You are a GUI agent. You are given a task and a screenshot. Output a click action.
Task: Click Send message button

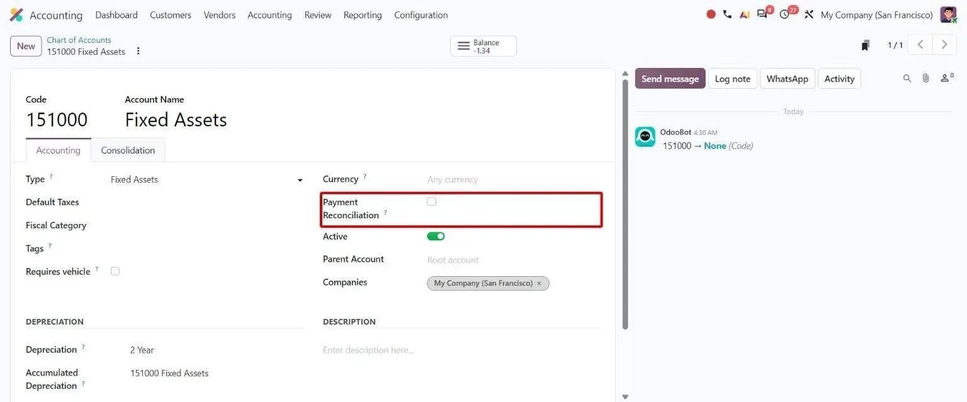point(670,79)
